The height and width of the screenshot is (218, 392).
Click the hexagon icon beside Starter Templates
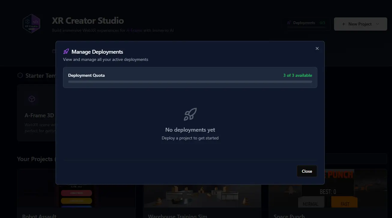(20, 76)
